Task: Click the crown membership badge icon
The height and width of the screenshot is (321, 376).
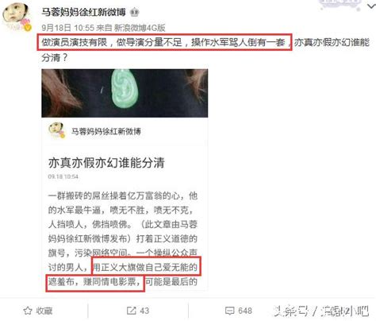Action: 134,12
